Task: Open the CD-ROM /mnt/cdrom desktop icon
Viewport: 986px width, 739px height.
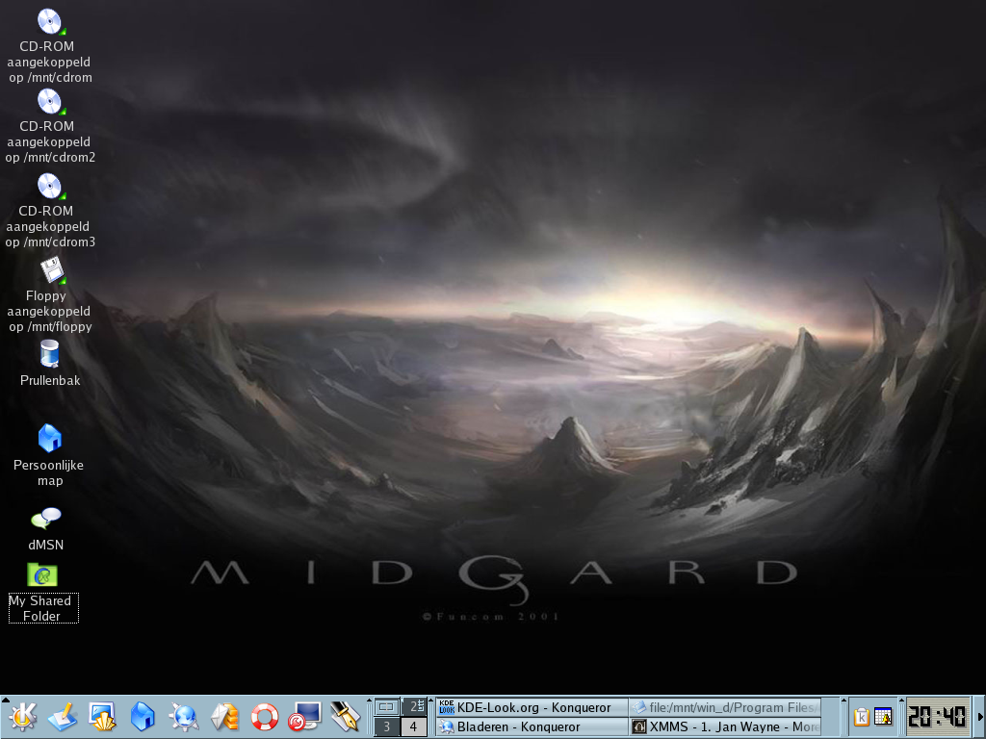Action: click(x=50, y=23)
